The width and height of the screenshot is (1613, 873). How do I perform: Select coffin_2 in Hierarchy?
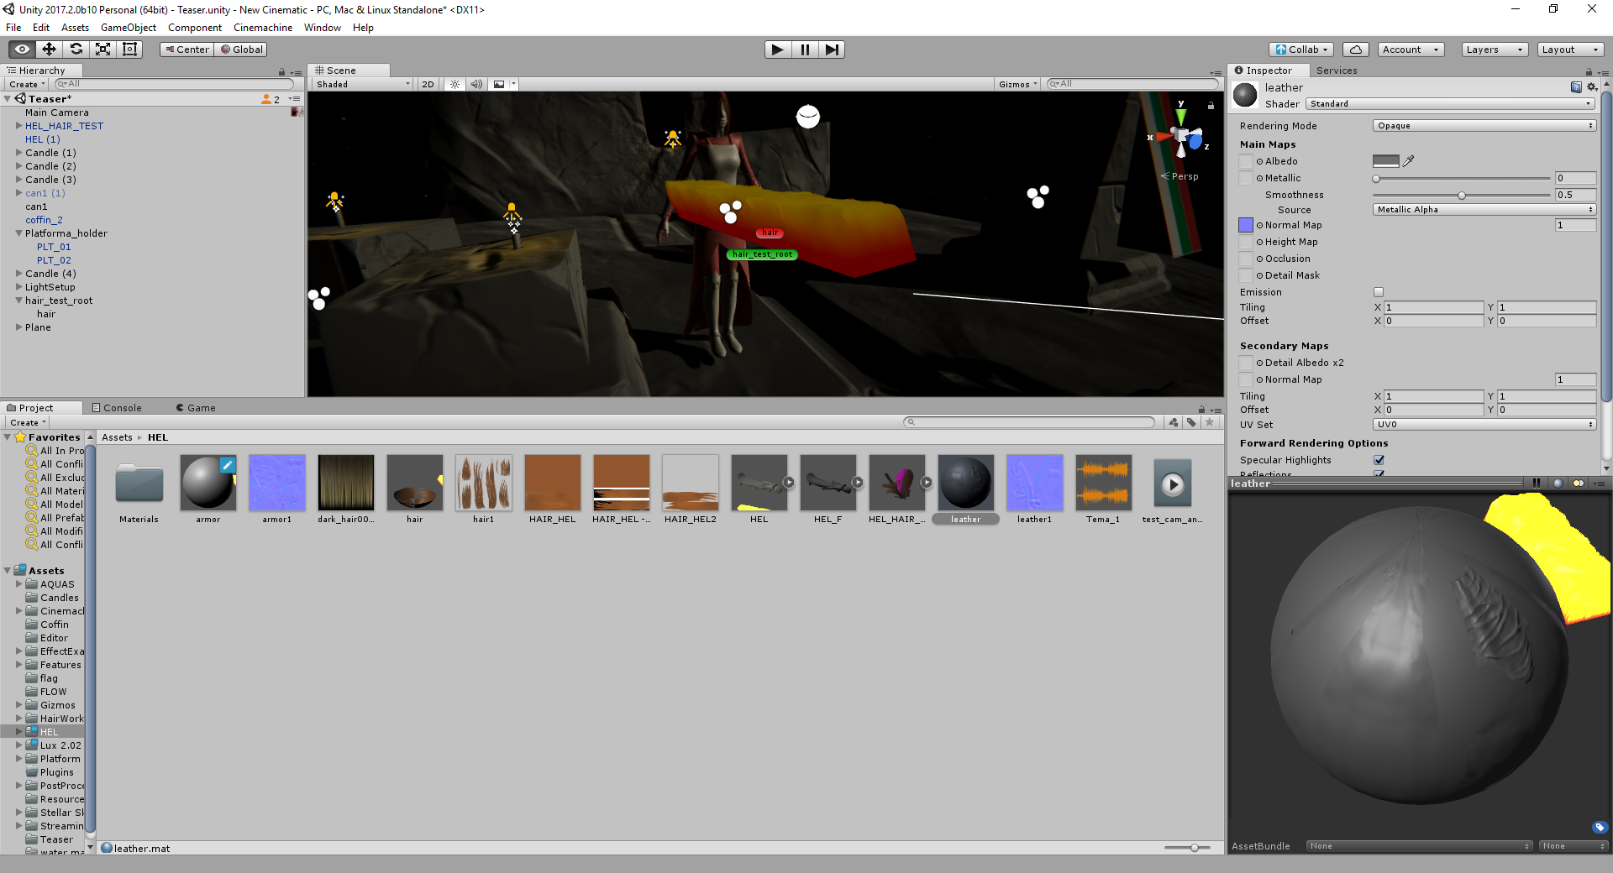pos(44,220)
